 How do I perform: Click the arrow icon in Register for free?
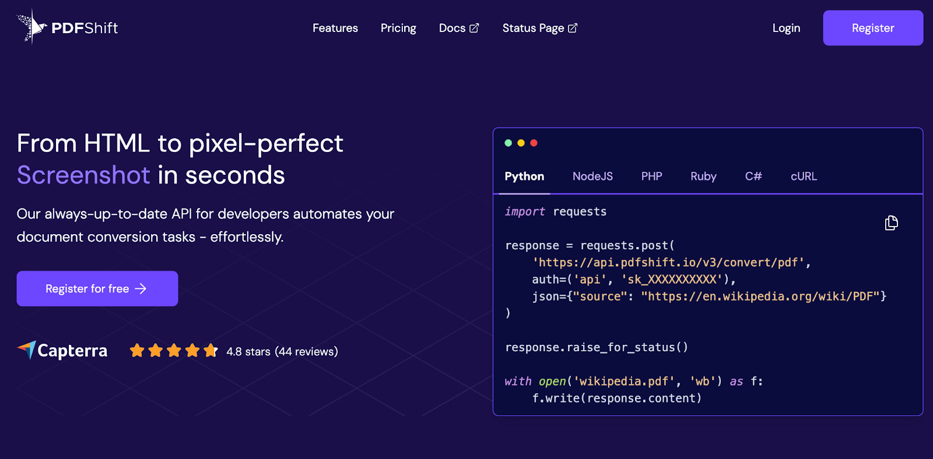141,289
